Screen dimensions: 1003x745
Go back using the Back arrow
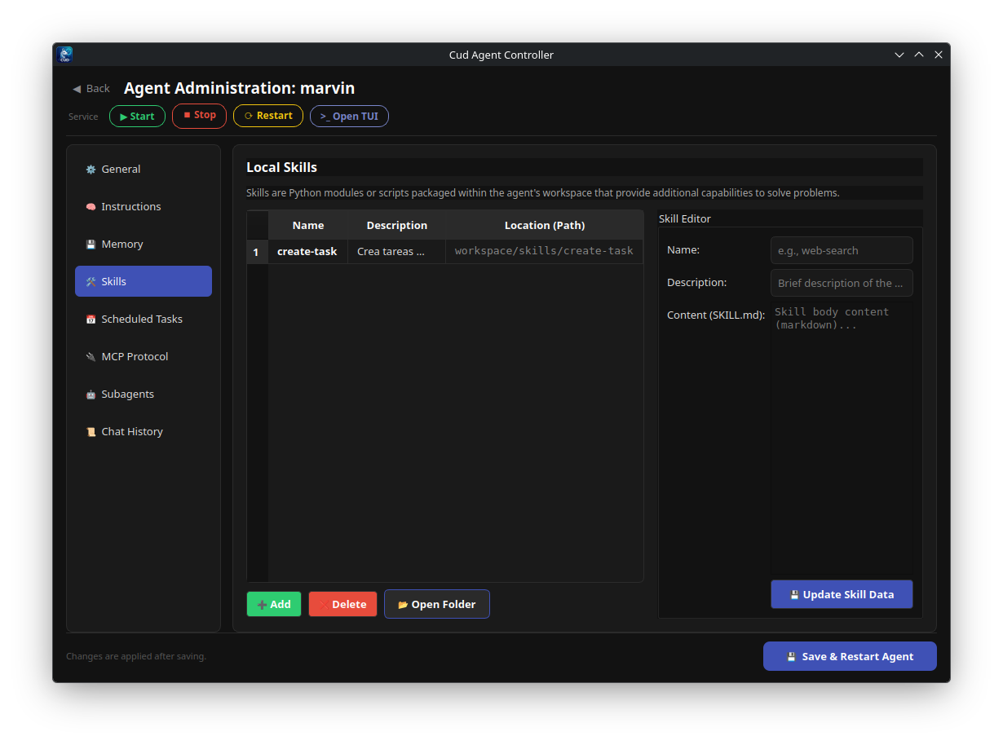coord(91,88)
